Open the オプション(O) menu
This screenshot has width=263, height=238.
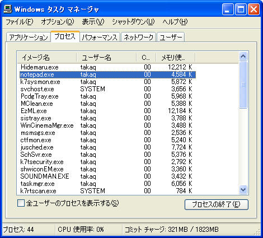[58, 22]
